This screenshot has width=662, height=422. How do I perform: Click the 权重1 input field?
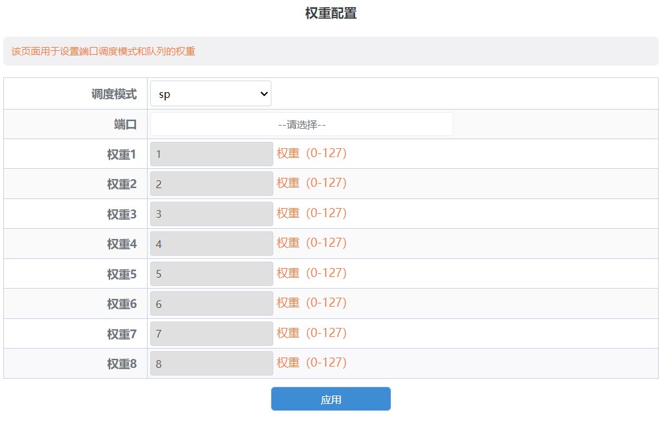click(x=211, y=154)
